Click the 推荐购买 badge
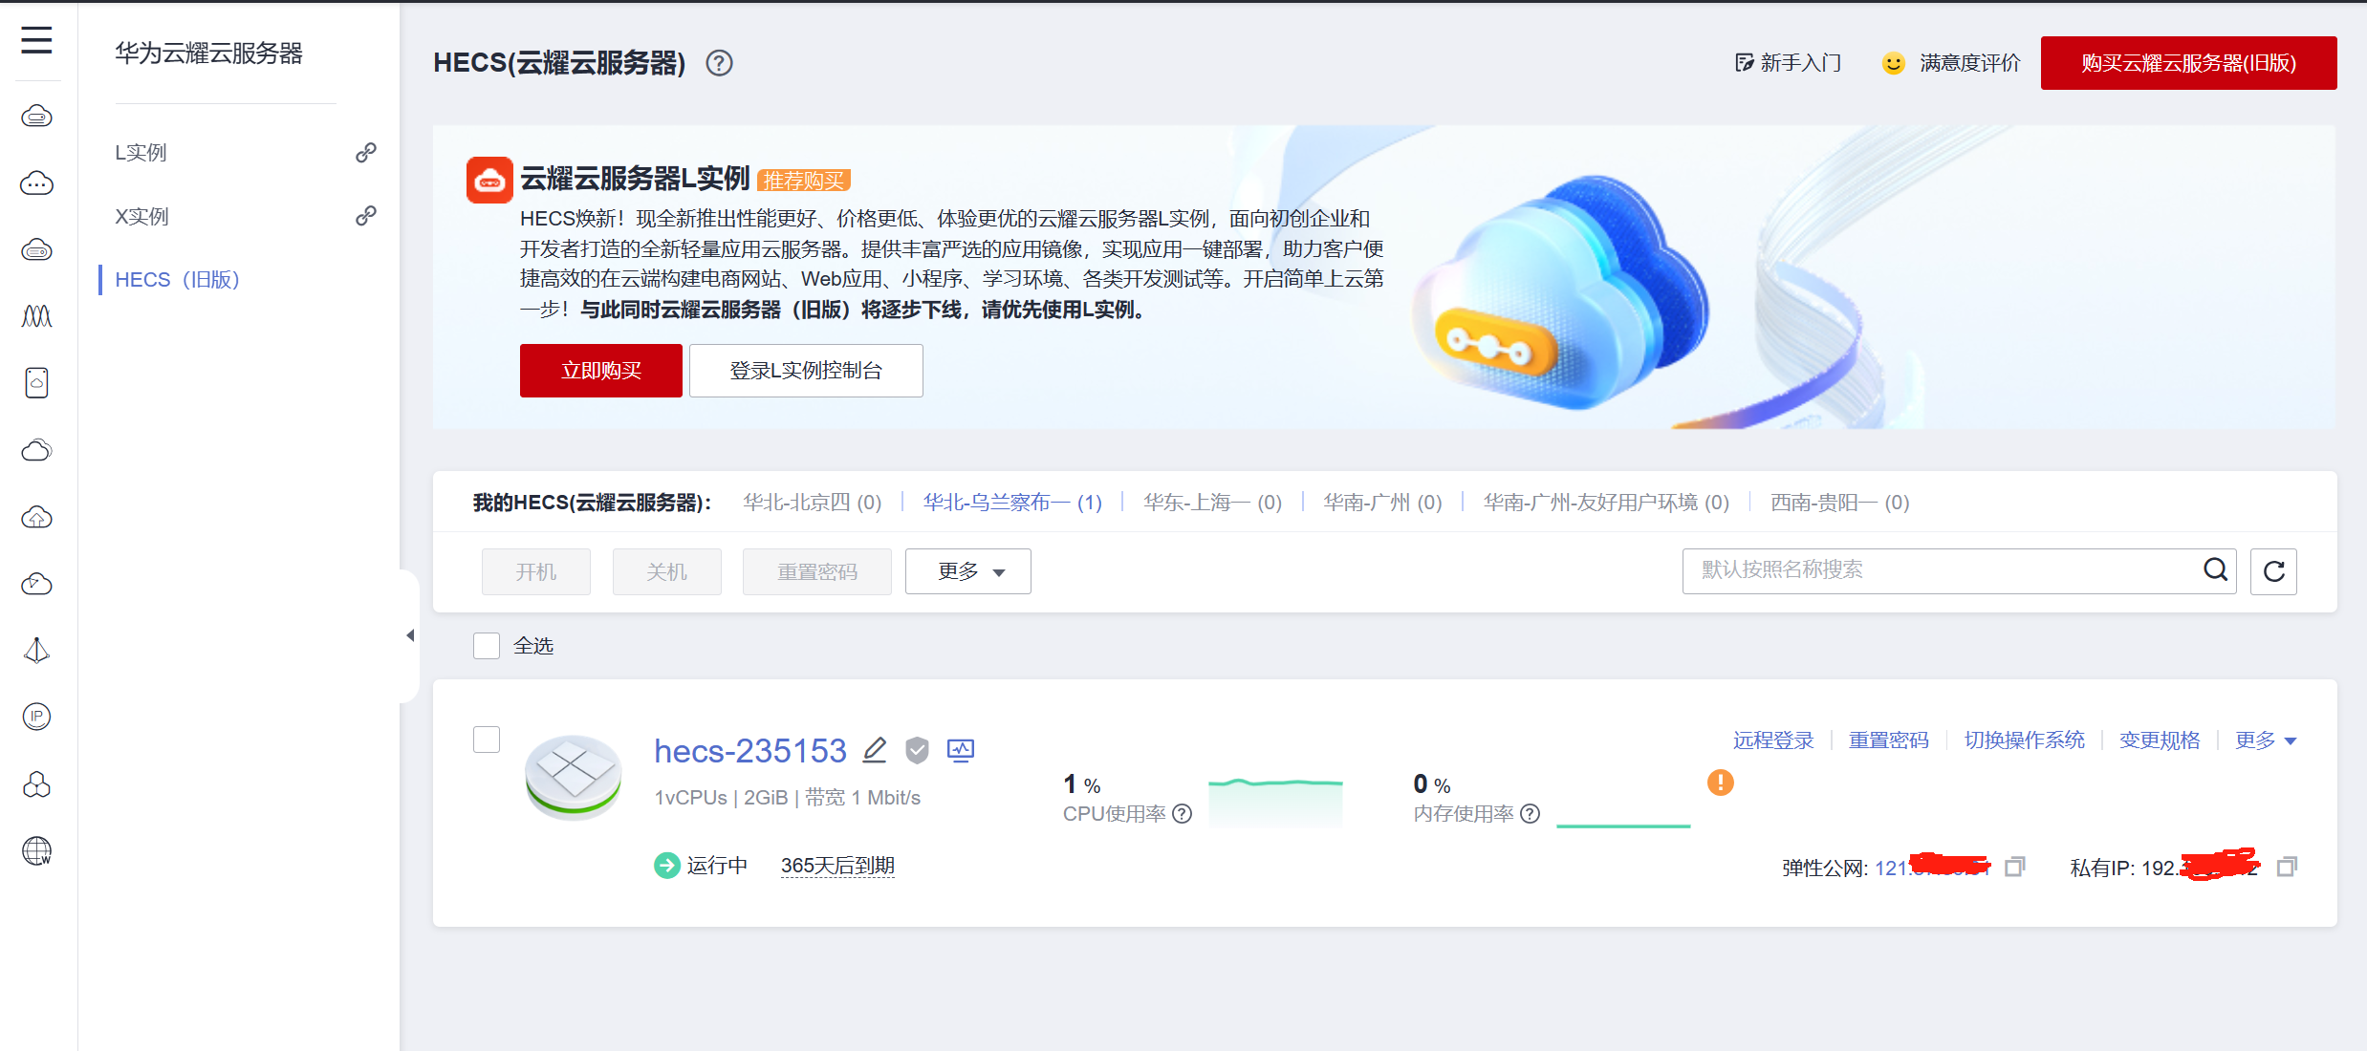 [x=804, y=181]
